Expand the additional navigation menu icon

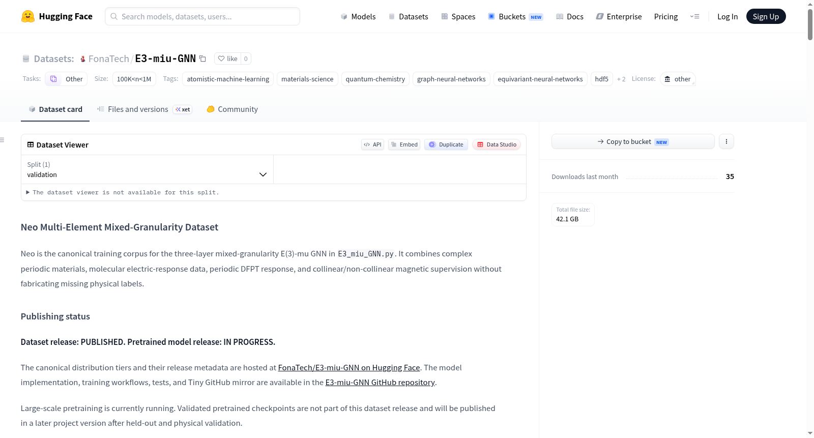click(694, 16)
